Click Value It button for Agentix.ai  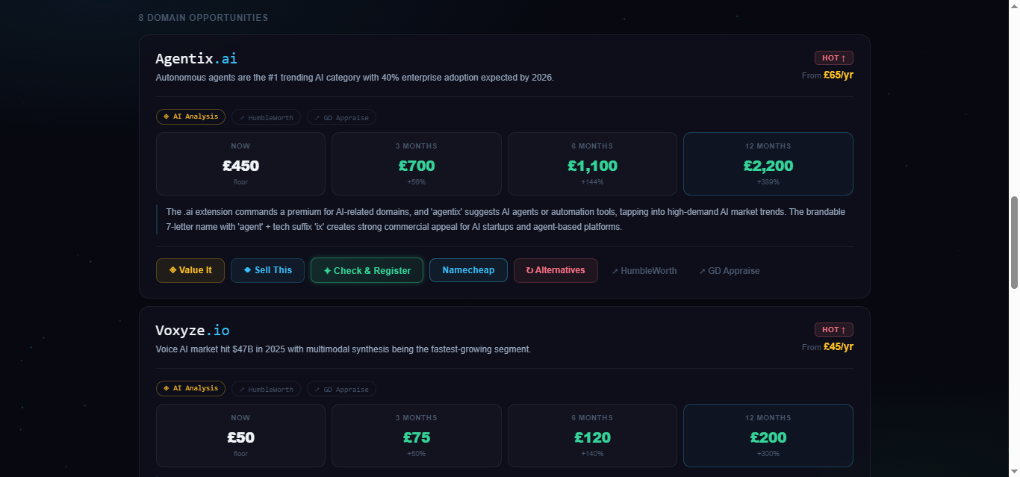[190, 270]
